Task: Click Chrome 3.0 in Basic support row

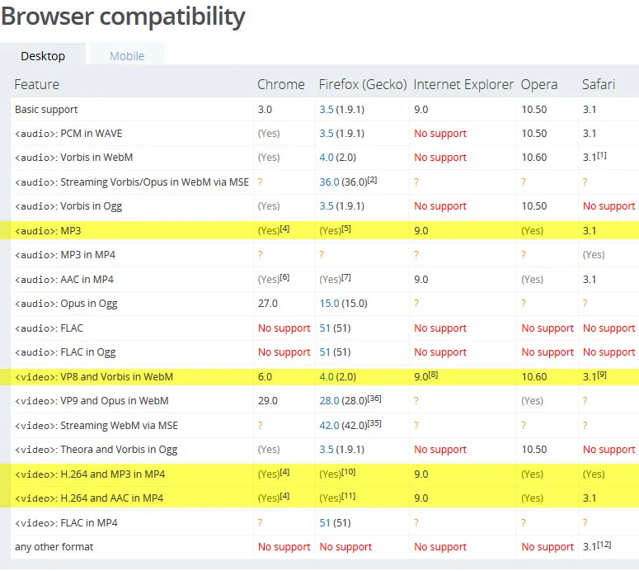Action: coord(265,110)
